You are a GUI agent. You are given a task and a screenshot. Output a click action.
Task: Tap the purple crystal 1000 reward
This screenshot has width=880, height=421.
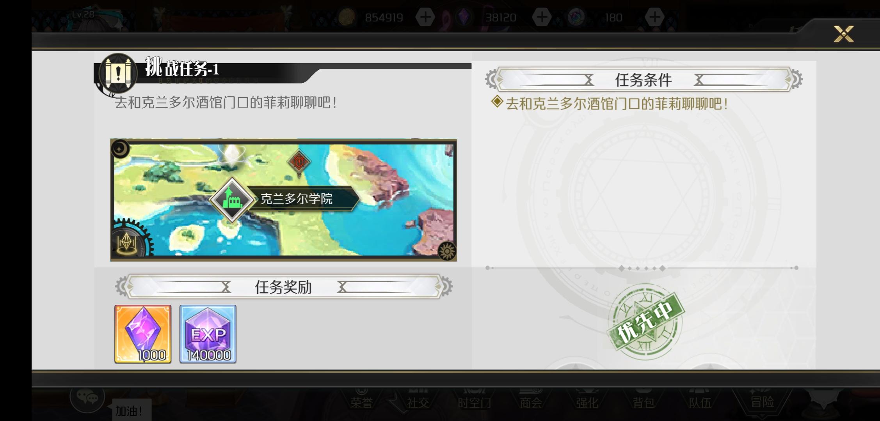(x=143, y=334)
